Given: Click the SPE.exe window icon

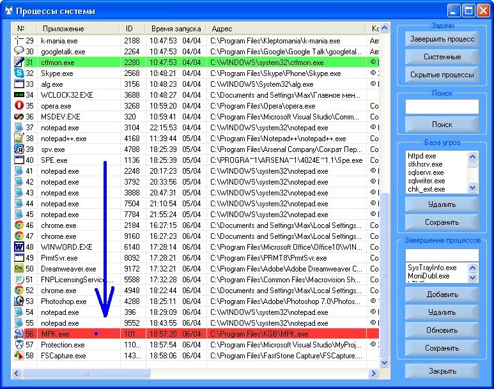Looking at the screenshot, I should click(x=19, y=160).
